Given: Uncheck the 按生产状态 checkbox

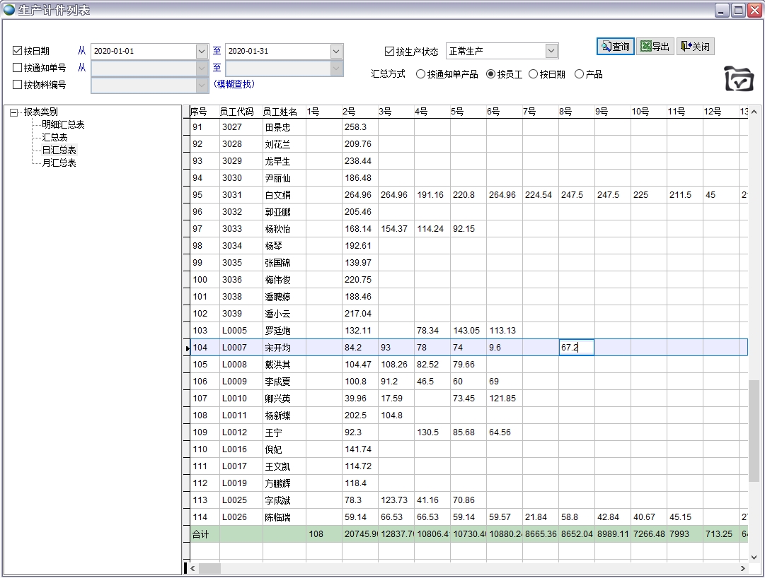Looking at the screenshot, I should 389,51.
